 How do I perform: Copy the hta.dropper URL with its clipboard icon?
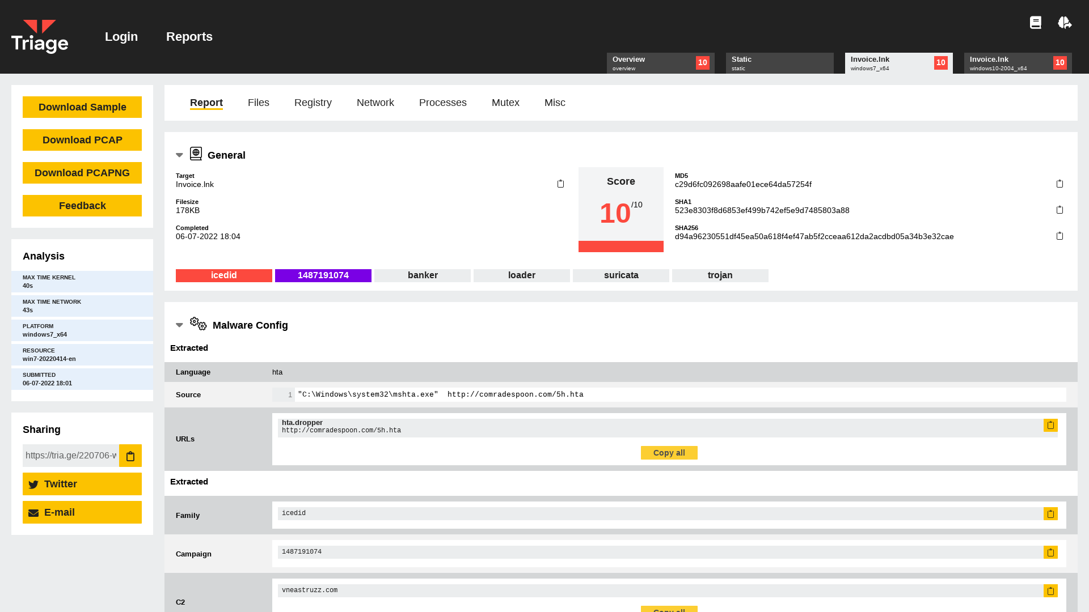point(1051,425)
